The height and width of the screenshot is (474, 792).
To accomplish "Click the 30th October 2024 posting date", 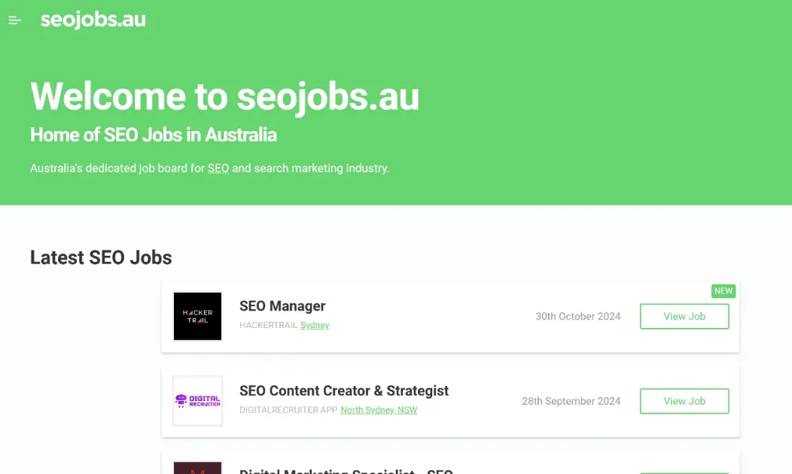I will tap(577, 316).
